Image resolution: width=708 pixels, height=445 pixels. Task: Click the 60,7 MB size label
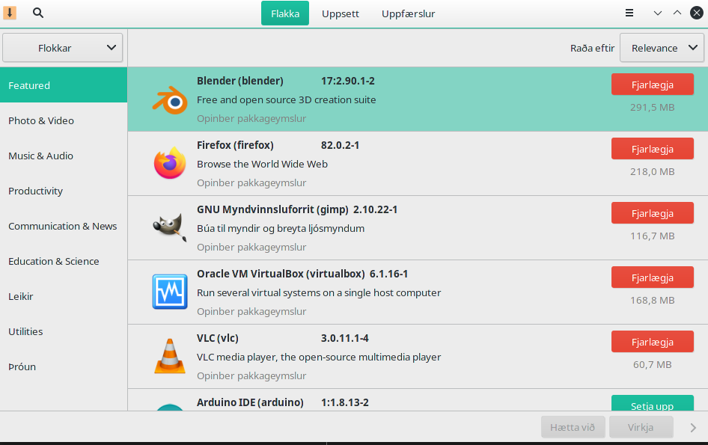(653, 365)
